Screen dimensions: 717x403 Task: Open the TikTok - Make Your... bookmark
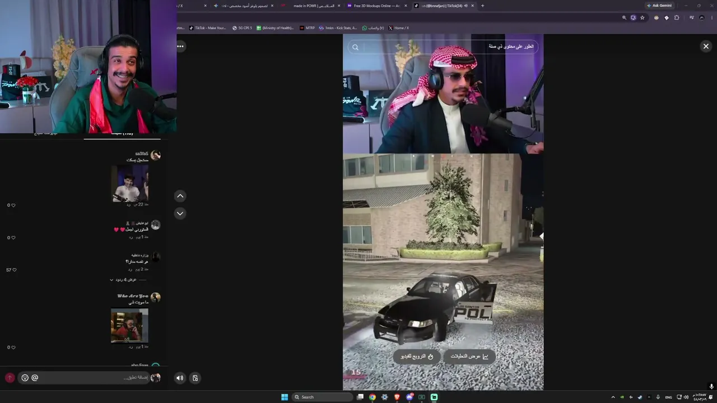pos(208,27)
